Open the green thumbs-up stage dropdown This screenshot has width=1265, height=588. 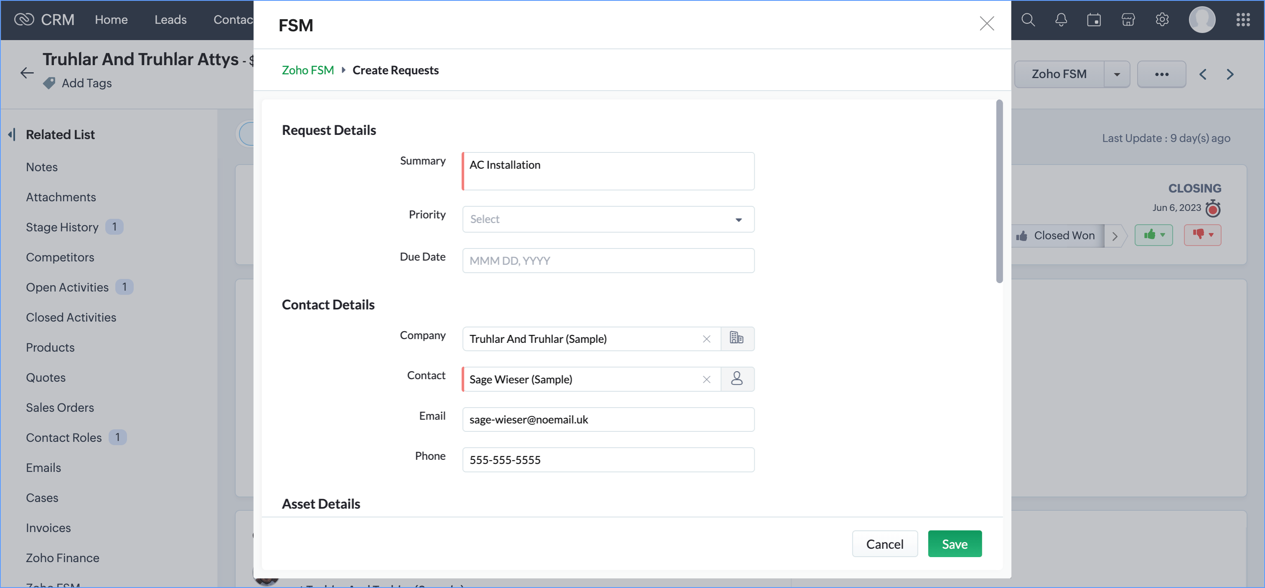[1153, 235]
